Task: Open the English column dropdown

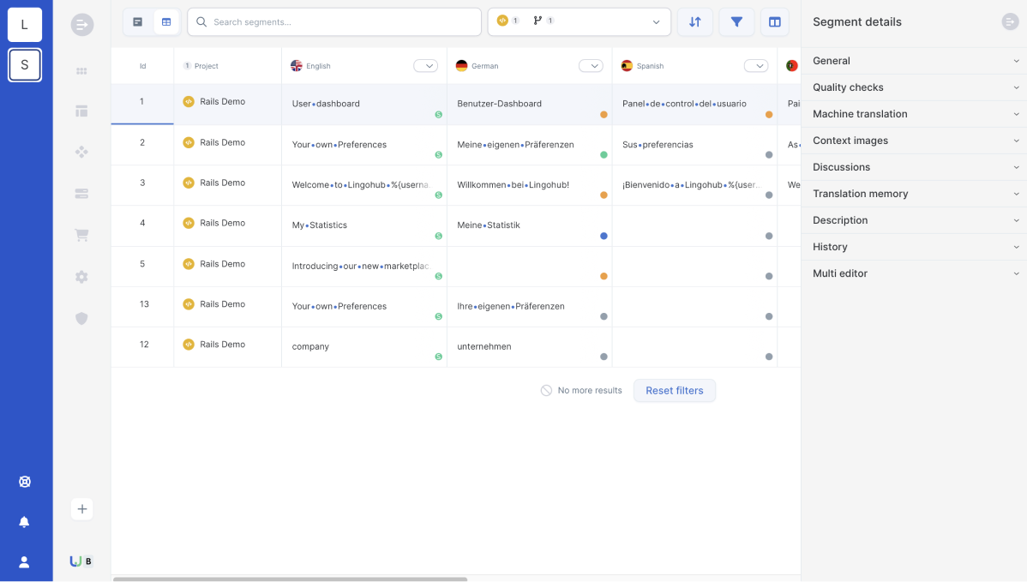Action: (x=426, y=66)
